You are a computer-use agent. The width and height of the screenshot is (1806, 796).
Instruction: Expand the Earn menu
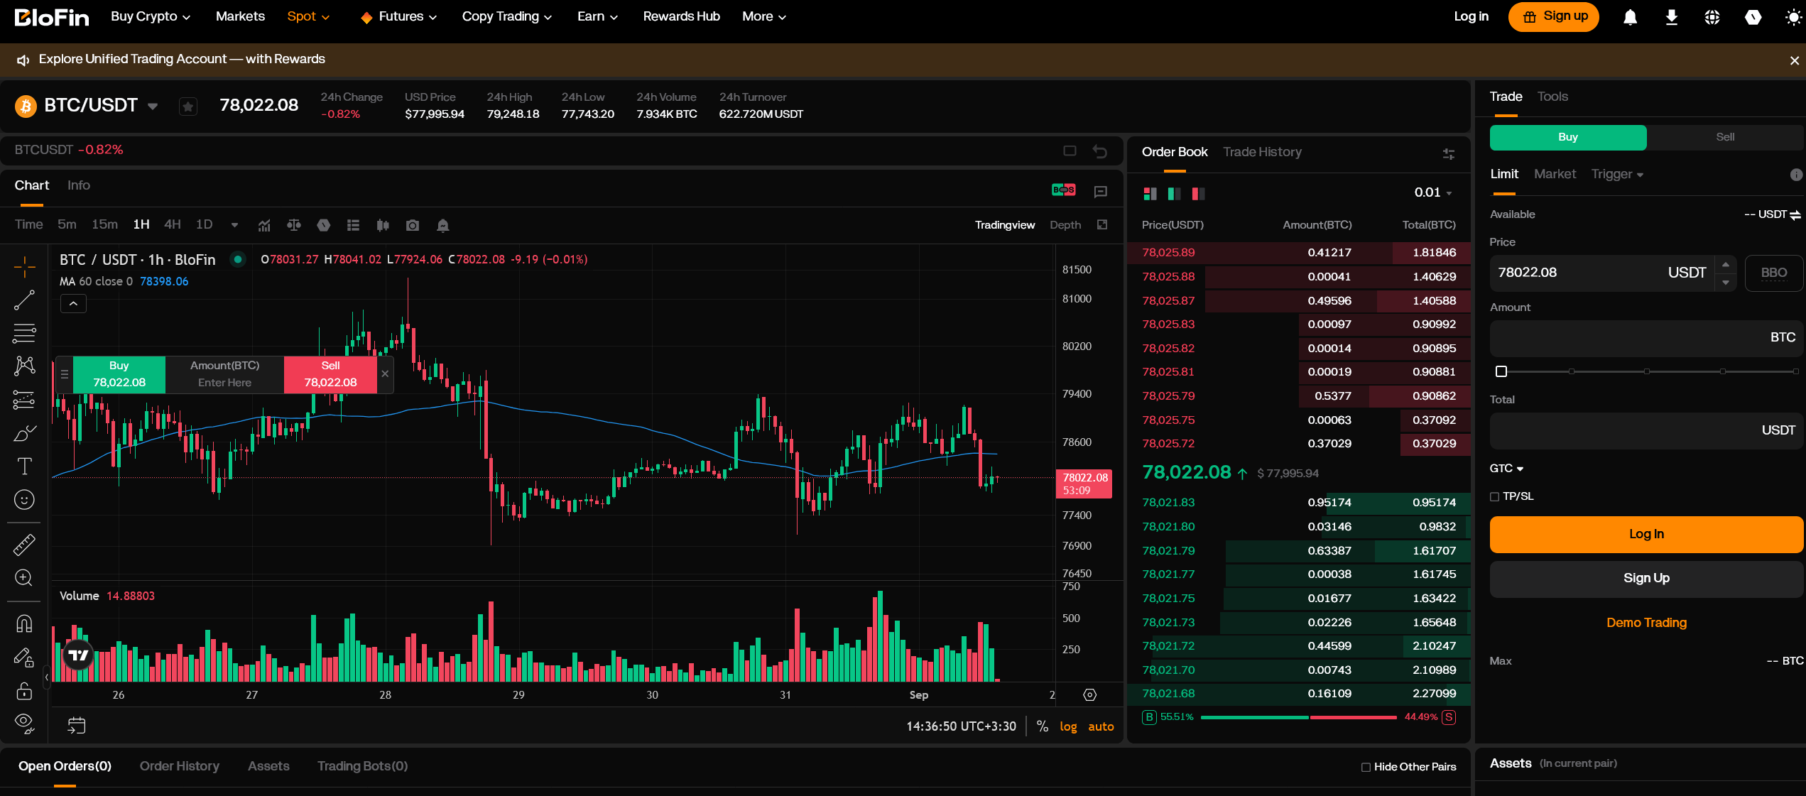(x=597, y=16)
